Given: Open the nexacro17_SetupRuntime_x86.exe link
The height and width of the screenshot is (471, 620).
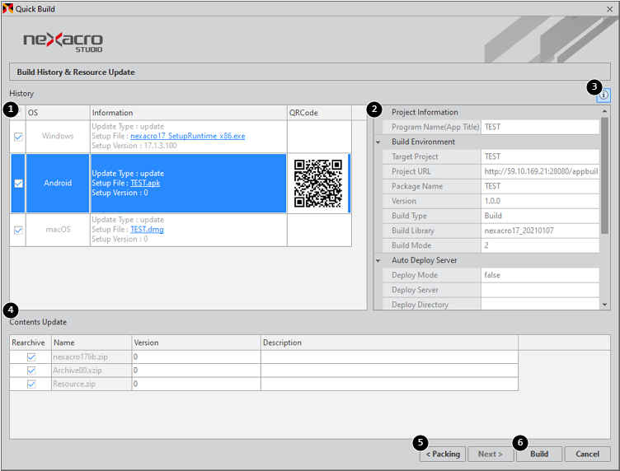Looking at the screenshot, I should click(187, 136).
